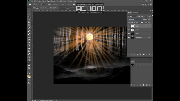
Task: Click the white background color swatch
Action: click(x=30, y=77)
